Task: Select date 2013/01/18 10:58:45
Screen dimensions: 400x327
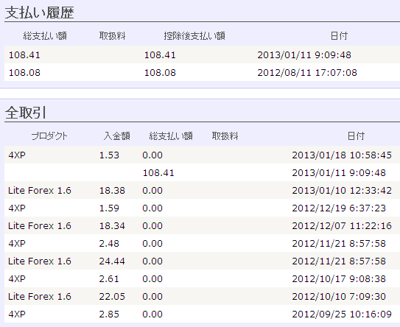Action: (342, 155)
